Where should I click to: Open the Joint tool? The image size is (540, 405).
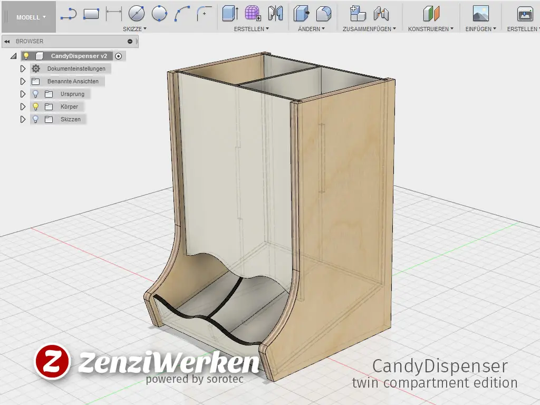(x=381, y=14)
